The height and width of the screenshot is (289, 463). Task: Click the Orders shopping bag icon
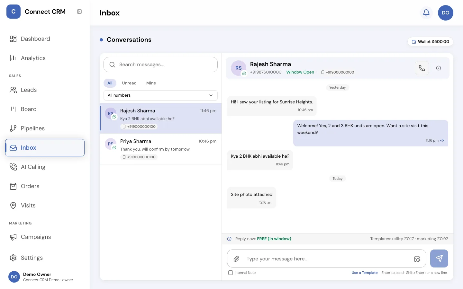pyautogui.click(x=13, y=186)
